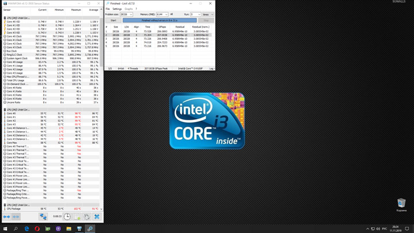Expand the Memory (MiB) dropdown in LinX
The width and height of the screenshot is (414, 233).
[x=166, y=14]
